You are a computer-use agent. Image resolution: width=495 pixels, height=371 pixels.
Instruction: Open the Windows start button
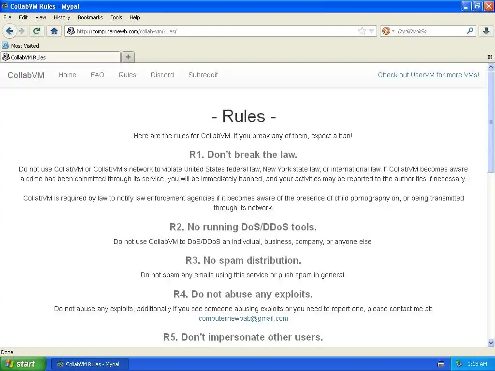23,364
